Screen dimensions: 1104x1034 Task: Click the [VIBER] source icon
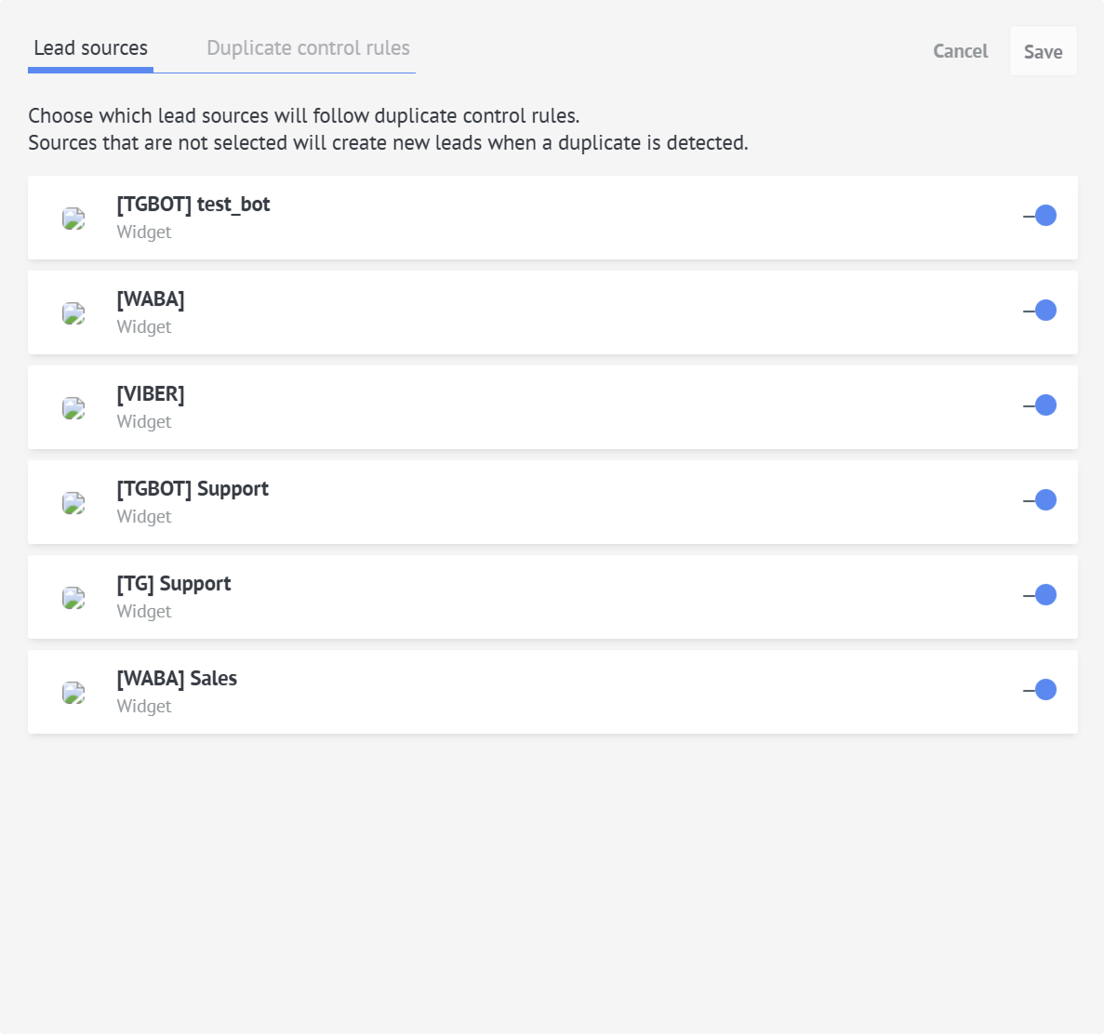[x=73, y=408]
